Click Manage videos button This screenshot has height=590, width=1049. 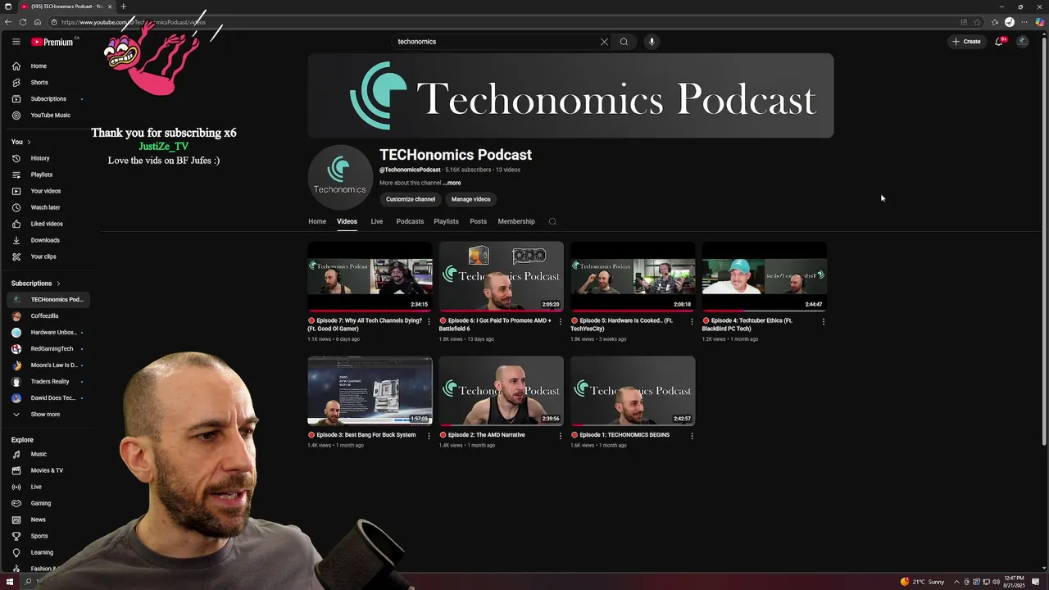point(471,199)
